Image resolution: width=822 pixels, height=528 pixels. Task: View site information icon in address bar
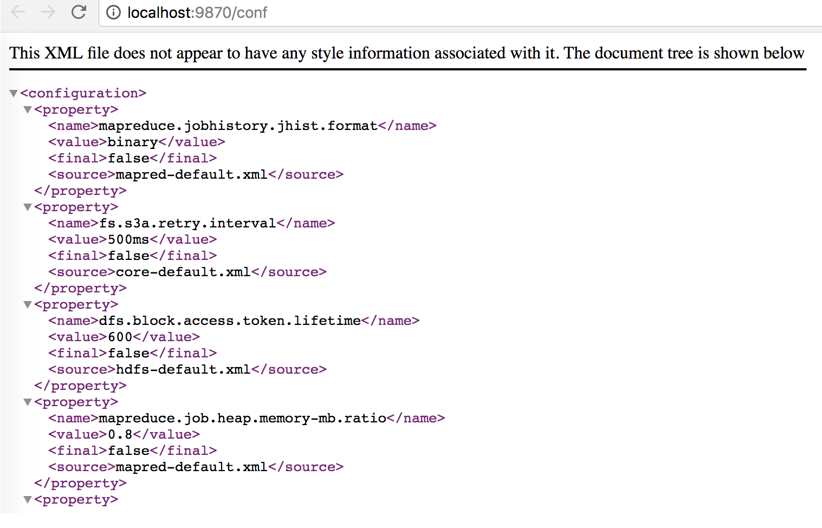click(113, 12)
